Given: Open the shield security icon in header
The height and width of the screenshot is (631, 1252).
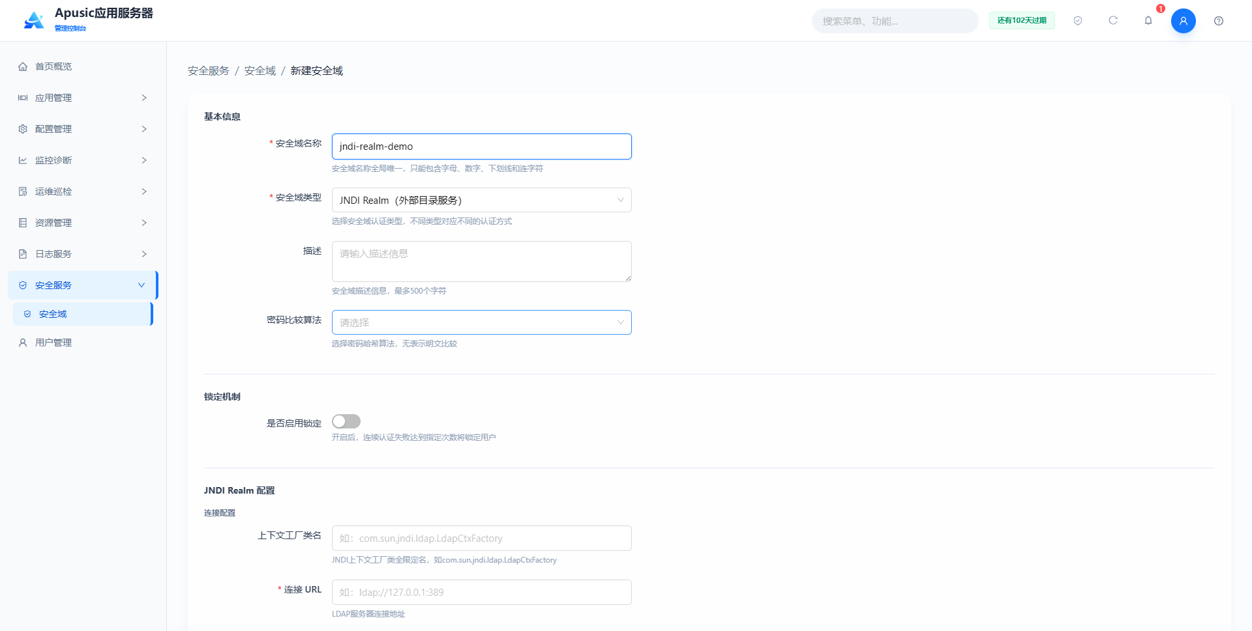Looking at the screenshot, I should [x=1078, y=21].
